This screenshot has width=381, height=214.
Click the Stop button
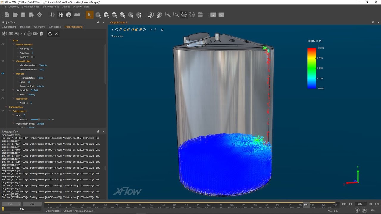[x=32, y=204]
